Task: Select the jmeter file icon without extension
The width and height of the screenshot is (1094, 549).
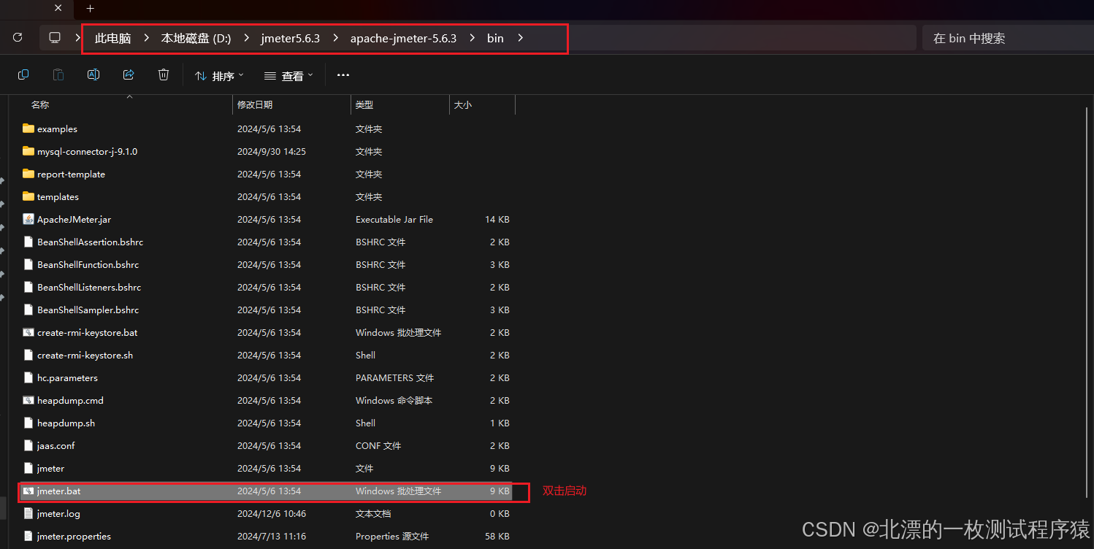Action: pos(28,468)
